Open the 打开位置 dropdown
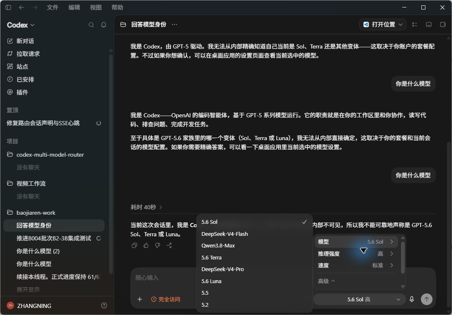452x315 pixels. pos(383,24)
